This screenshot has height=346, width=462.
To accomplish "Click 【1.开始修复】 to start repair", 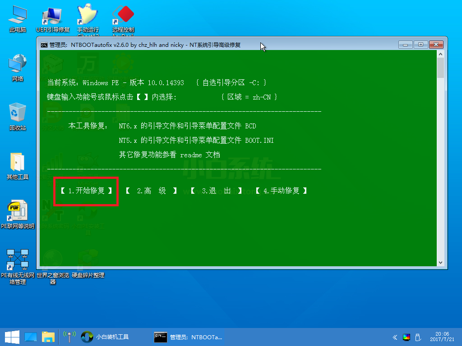I will pos(86,191).
